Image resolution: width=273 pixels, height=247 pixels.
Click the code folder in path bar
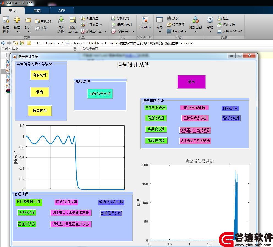[x=188, y=43]
